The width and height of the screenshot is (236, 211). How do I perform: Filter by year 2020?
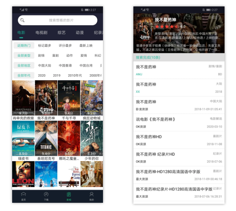pos(42,75)
